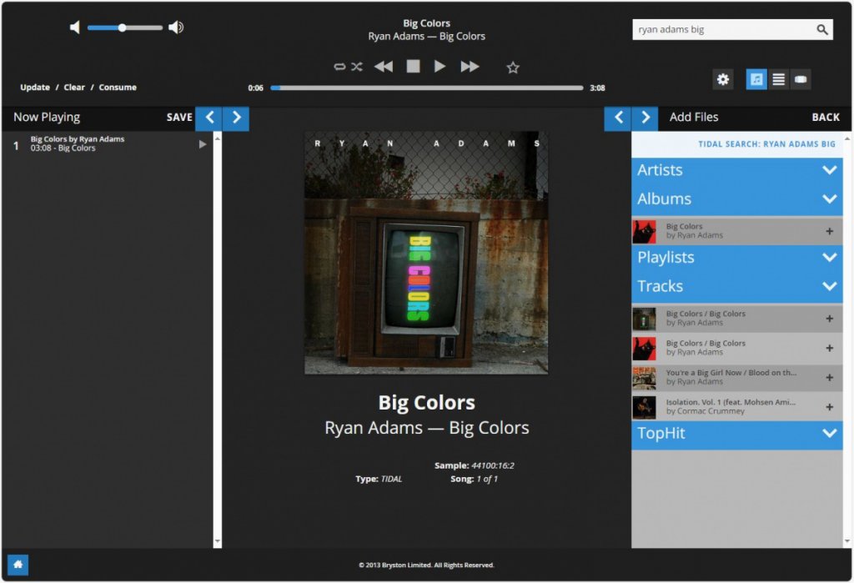Mark song as favorite with star
This screenshot has height=583, width=854.
coord(513,68)
